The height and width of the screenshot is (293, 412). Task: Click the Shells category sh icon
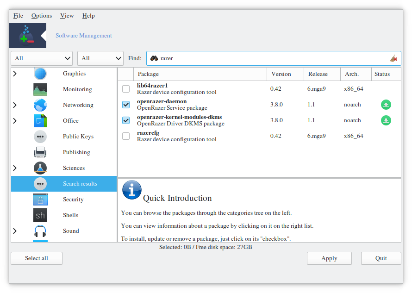click(x=40, y=215)
